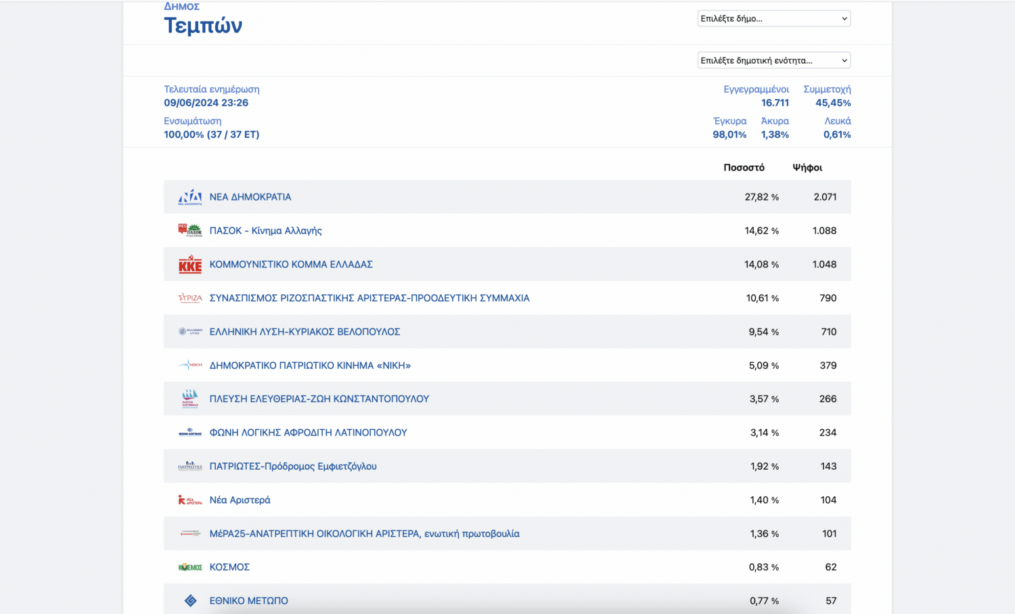The width and height of the screenshot is (1015, 614).
Task: Open ΕΛΛΗΝΙΚΗ ΛΥΣΗ-ΚΥΡΙΑΚΟΣ ΒΕΛΟΠΟΥΛΟΣ link
Action: pyautogui.click(x=305, y=332)
